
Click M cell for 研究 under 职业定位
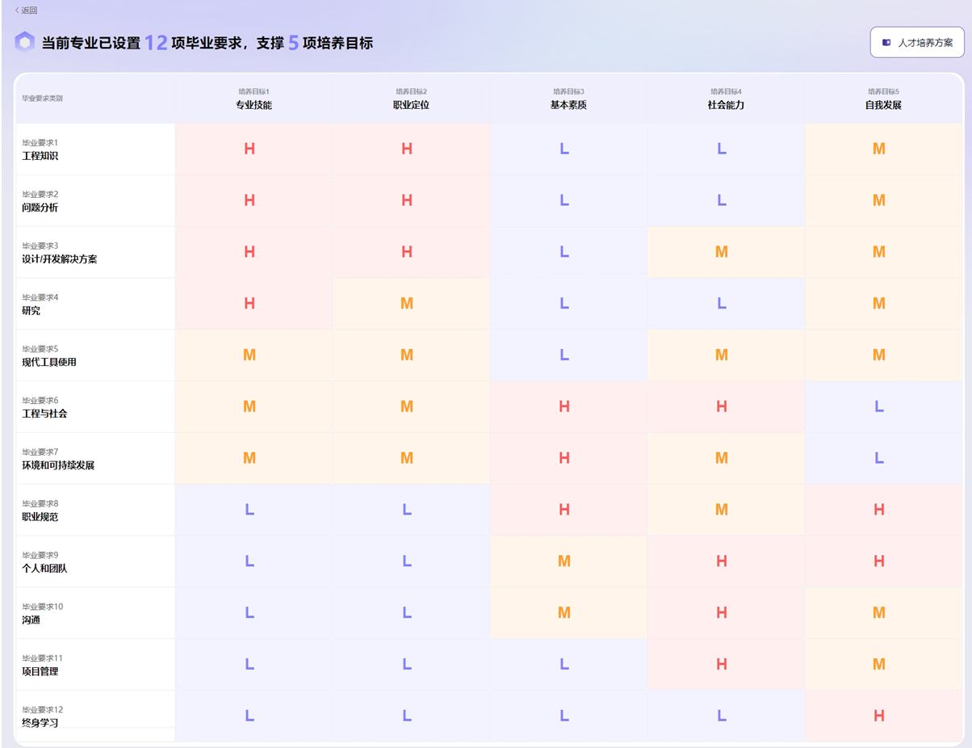pyautogui.click(x=407, y=304)
